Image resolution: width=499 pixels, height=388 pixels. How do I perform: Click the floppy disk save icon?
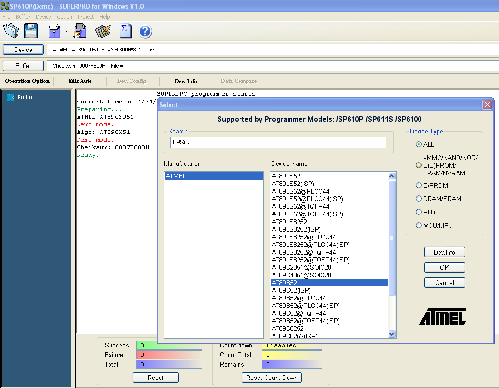pos(31,31)
